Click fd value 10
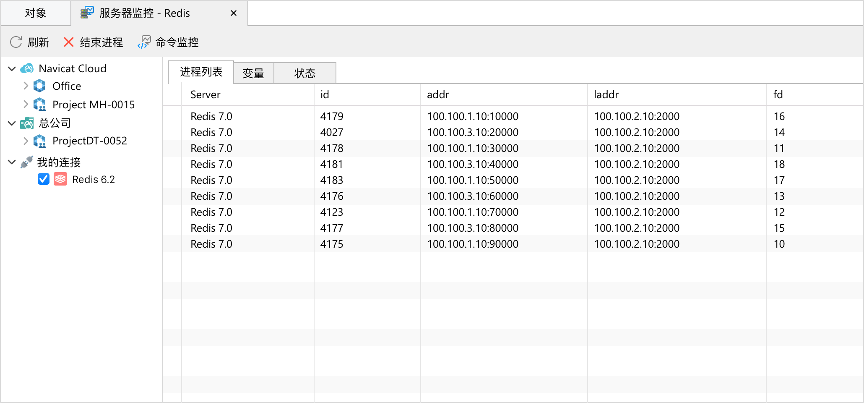864x403 pixels. click(779, 244)
